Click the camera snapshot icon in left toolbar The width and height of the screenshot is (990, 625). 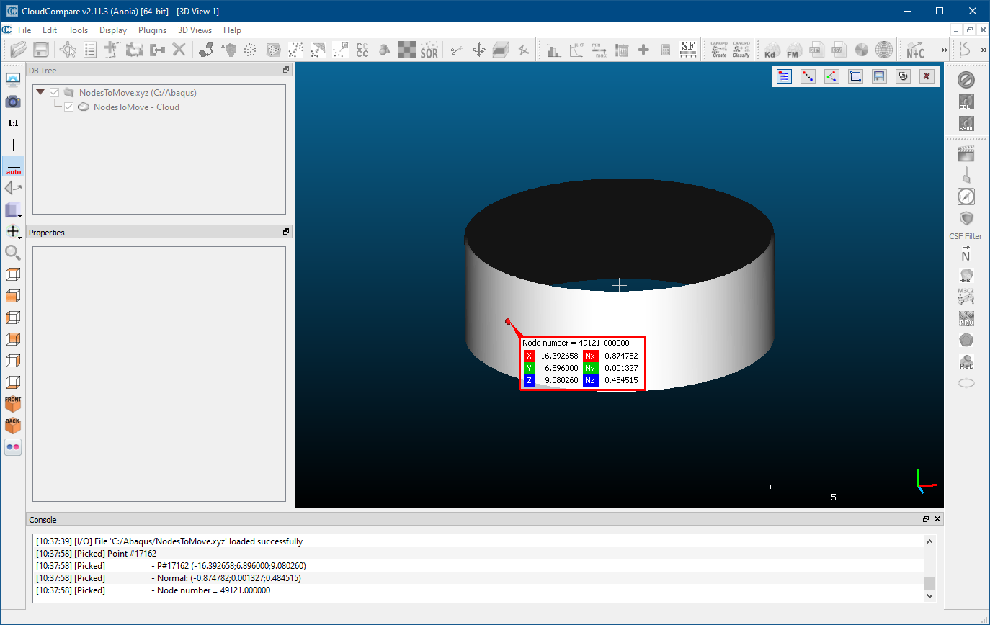[13, 102]
